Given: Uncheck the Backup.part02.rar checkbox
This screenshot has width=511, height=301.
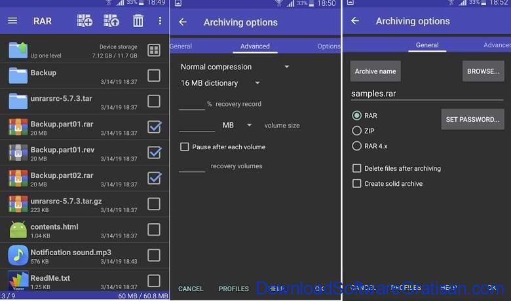Looking at the screenshot, I should 154,179.
